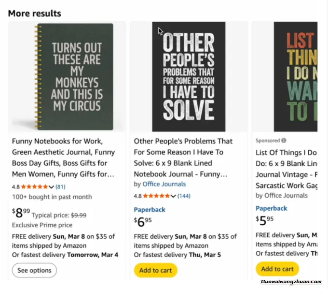Visit Office Journals author link
The width and height of the screenshot is (328, 289).
[x=164, y=184]
